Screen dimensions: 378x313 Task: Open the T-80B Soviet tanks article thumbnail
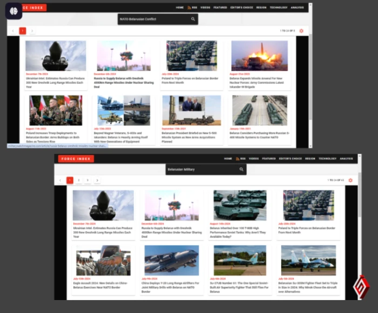[240, 205]
